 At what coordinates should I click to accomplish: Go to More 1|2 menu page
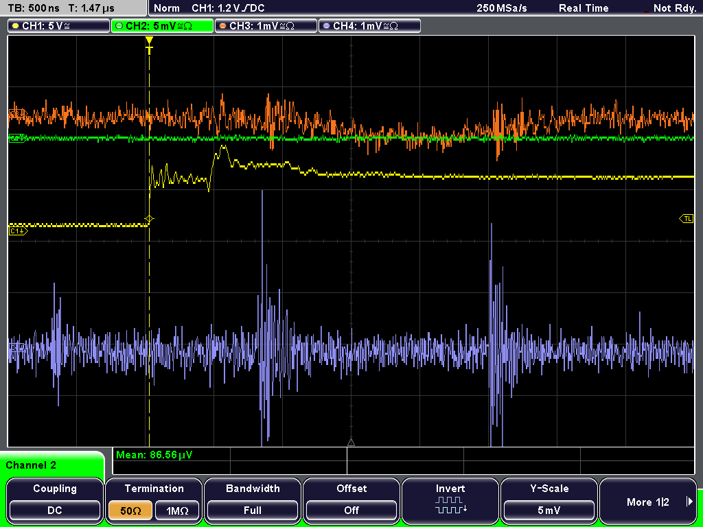click(x=648, y=502)
